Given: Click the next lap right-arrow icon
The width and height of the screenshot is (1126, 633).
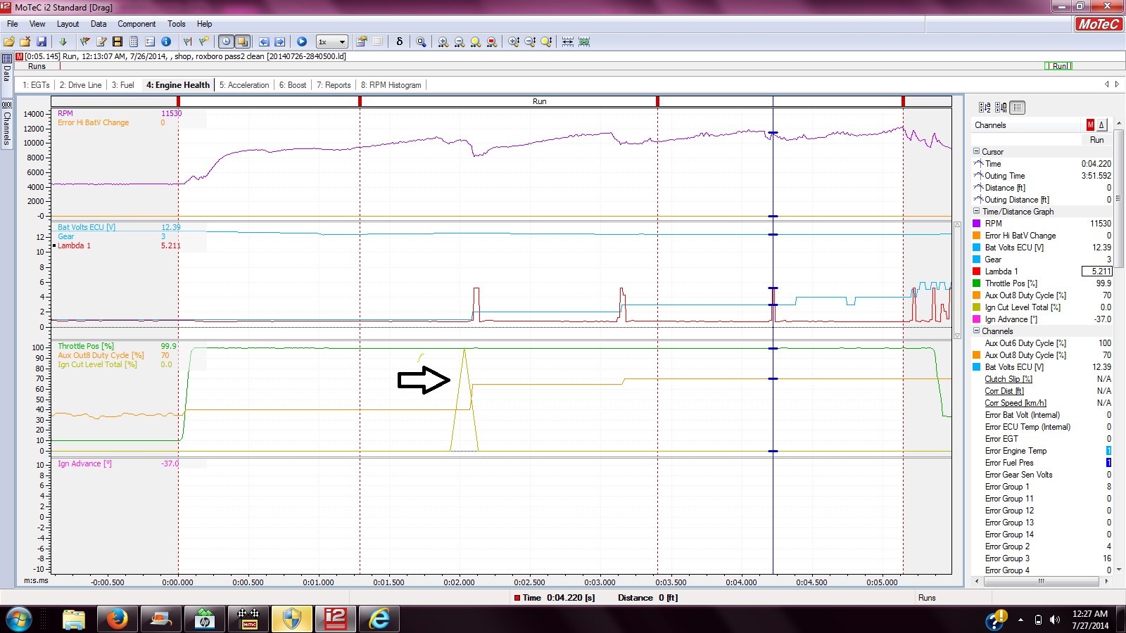Looking at the screenshot, I should click(279, 41).
